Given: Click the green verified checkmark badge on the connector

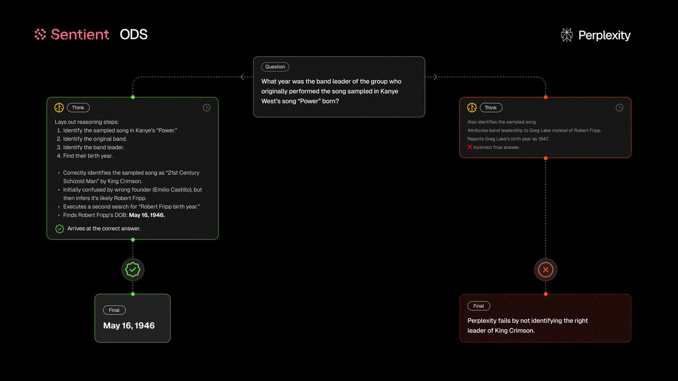Looking at the screenshot, I should point(133,269).
